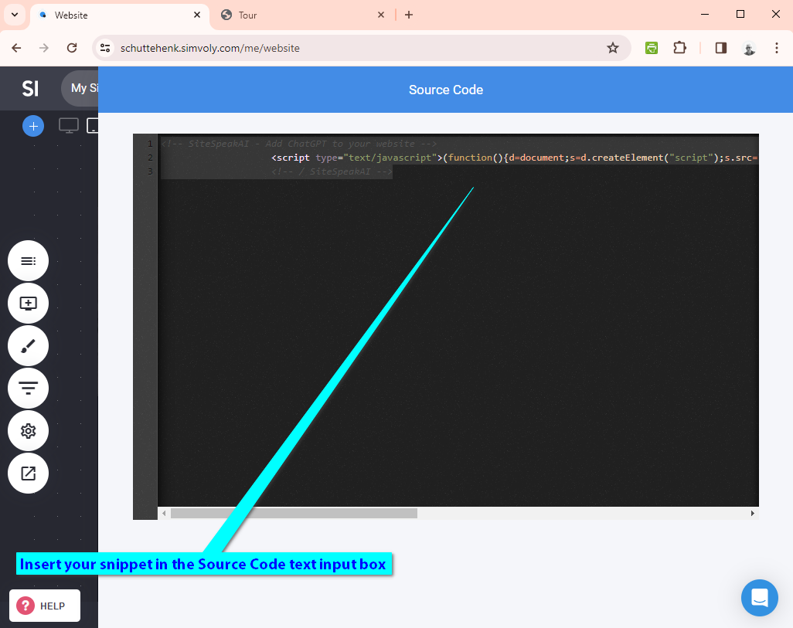This screenshot has width=793, height=628.
Task: Click the filter lines sidebar icon
Action: (29, 389)
